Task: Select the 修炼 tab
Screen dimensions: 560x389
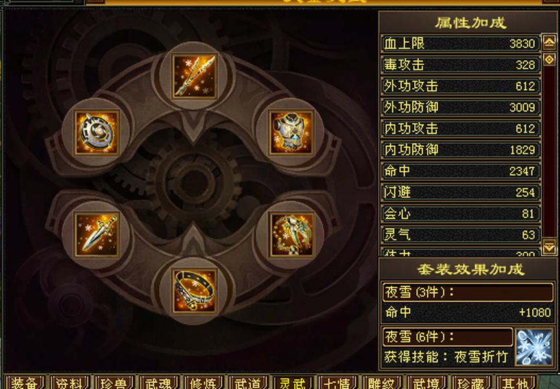Action: [204, 383]
